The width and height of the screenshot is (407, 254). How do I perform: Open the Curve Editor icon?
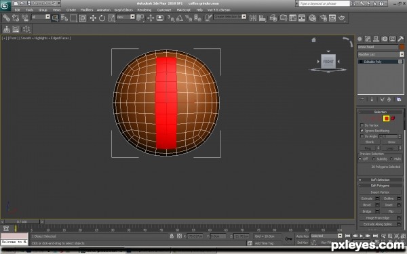(x=292, y=18)
